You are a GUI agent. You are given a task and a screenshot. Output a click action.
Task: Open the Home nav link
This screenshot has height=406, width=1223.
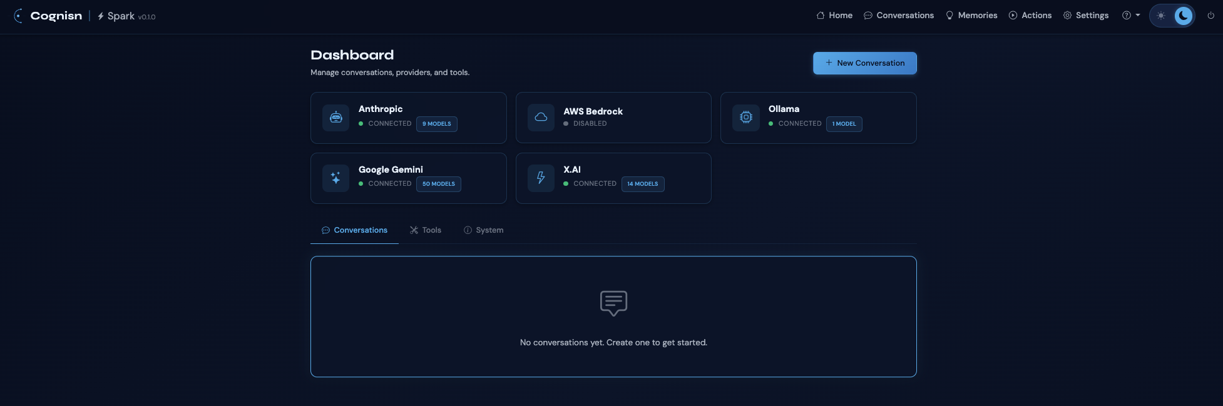click(834, 16)
